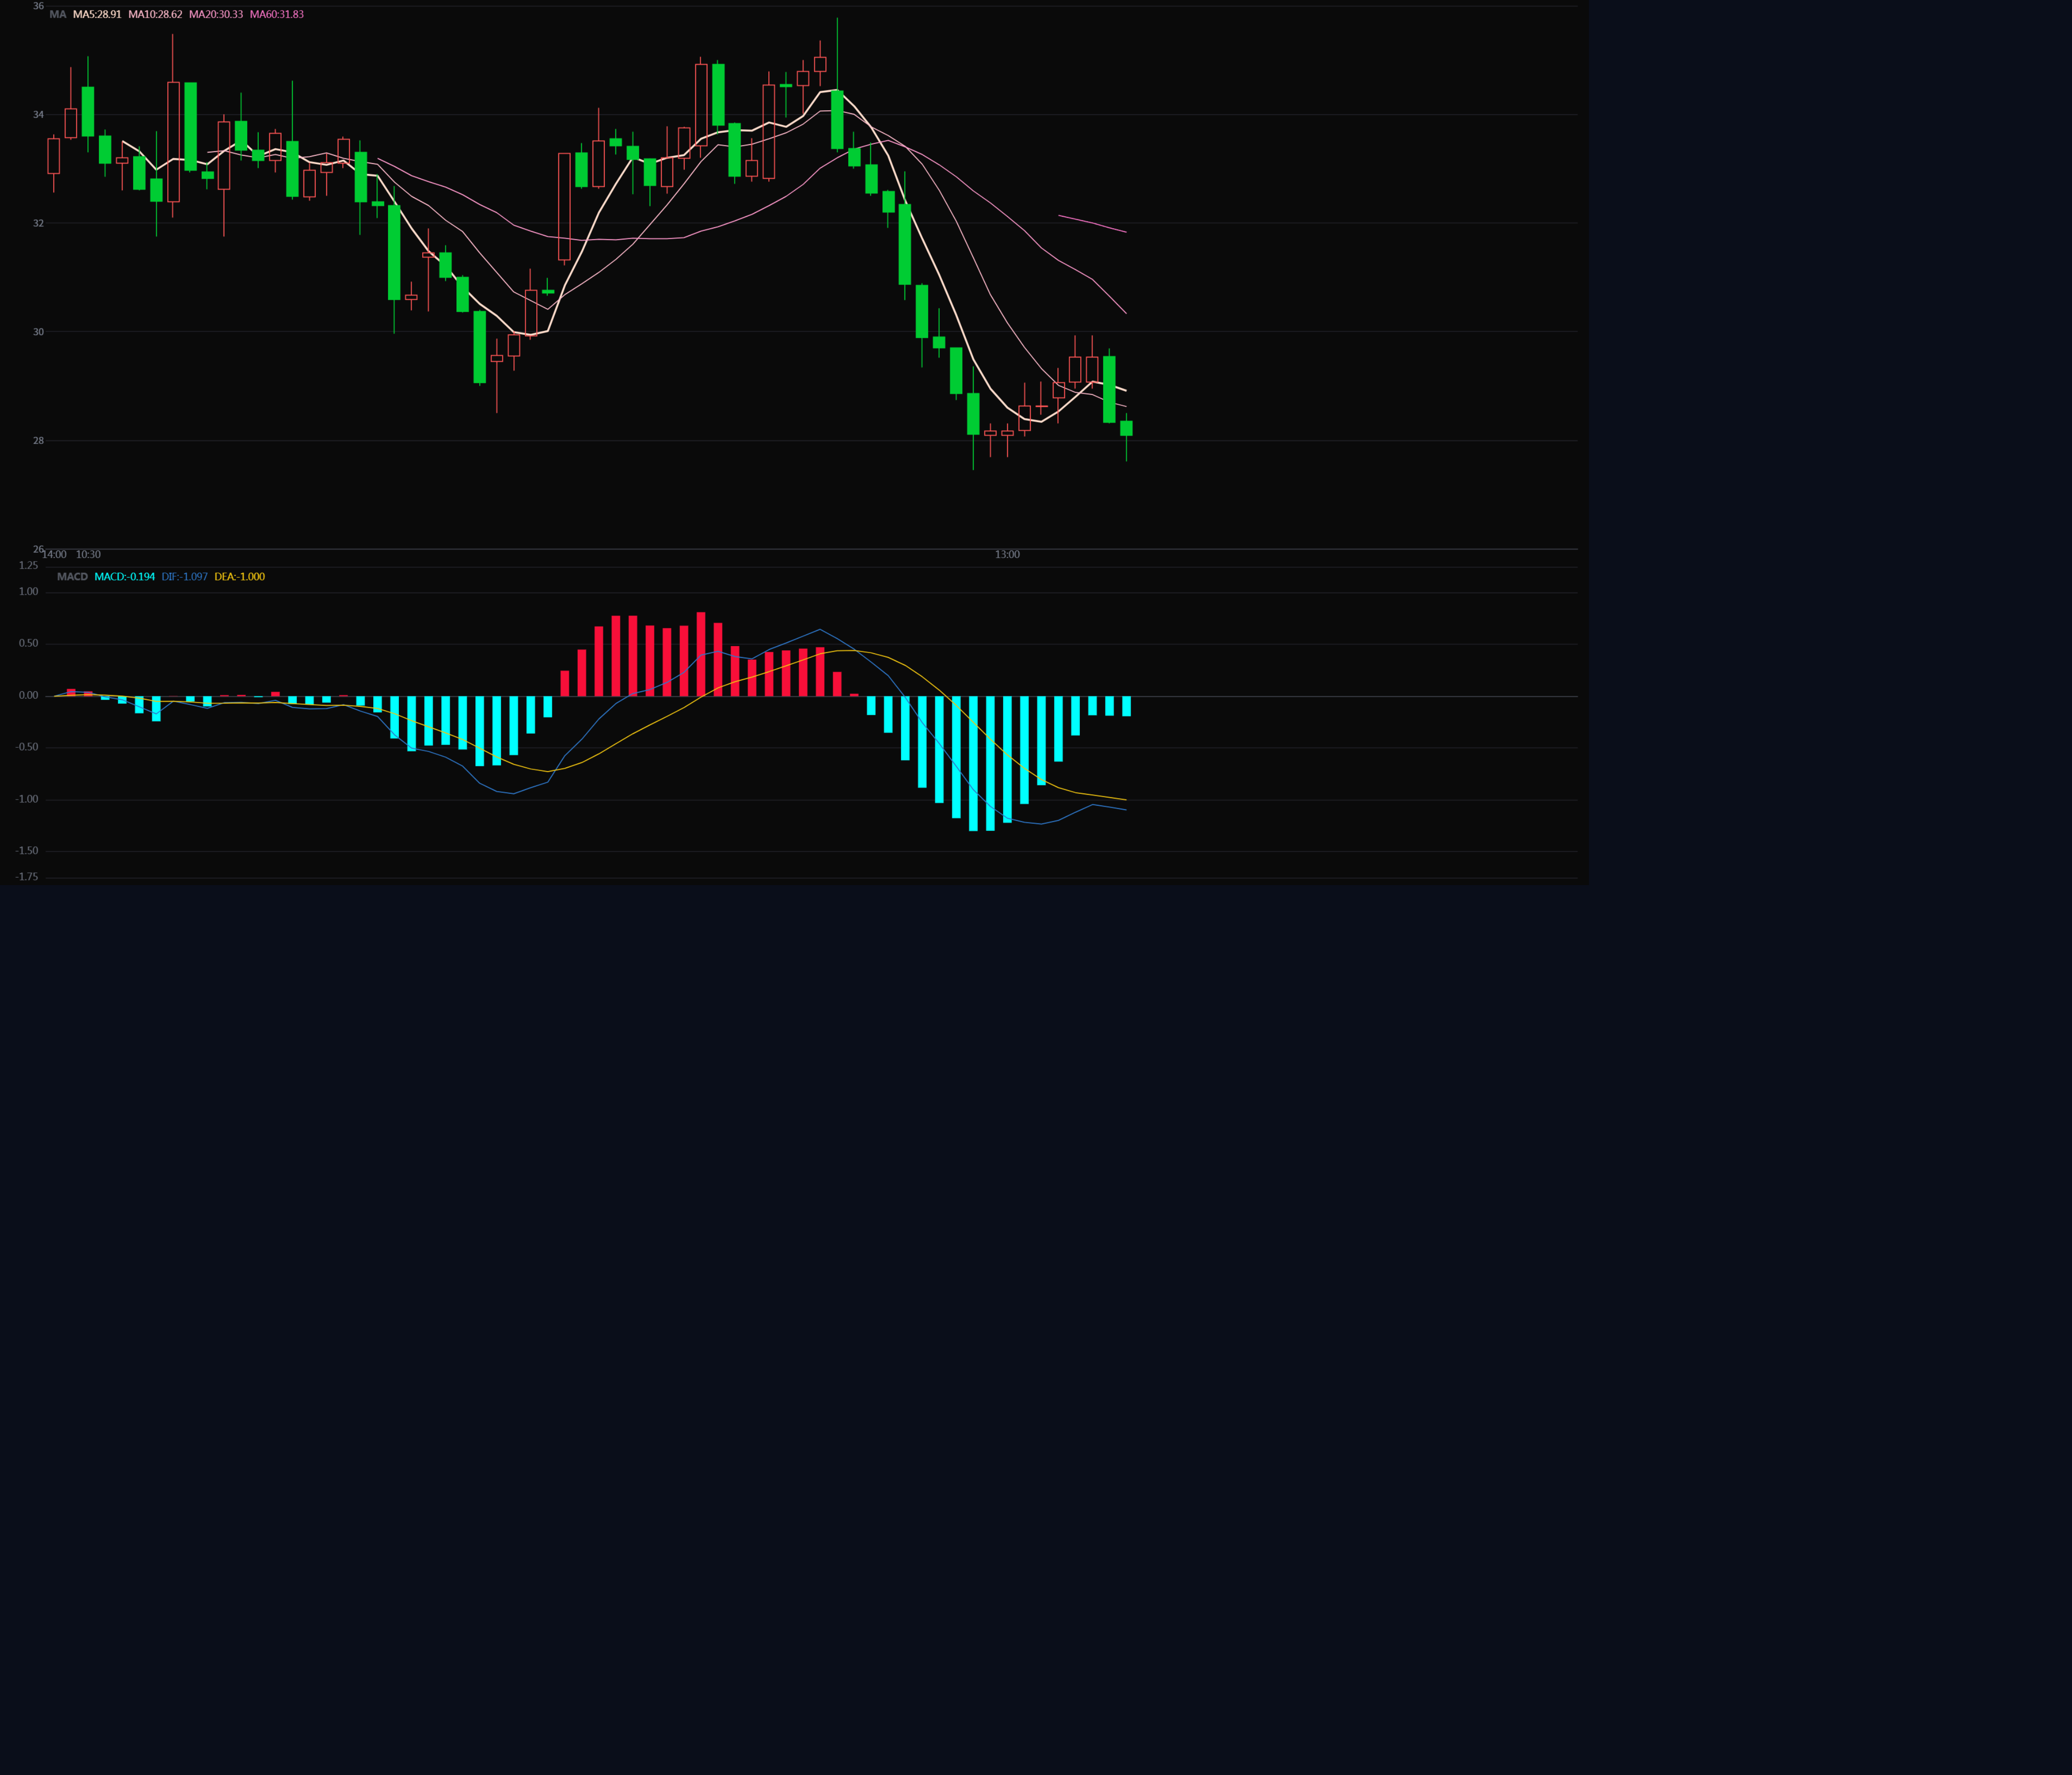This screenshot has height=1775, width=2072.
Task: Click the gray MA indicator label
Action: click(x=58, y=15)
